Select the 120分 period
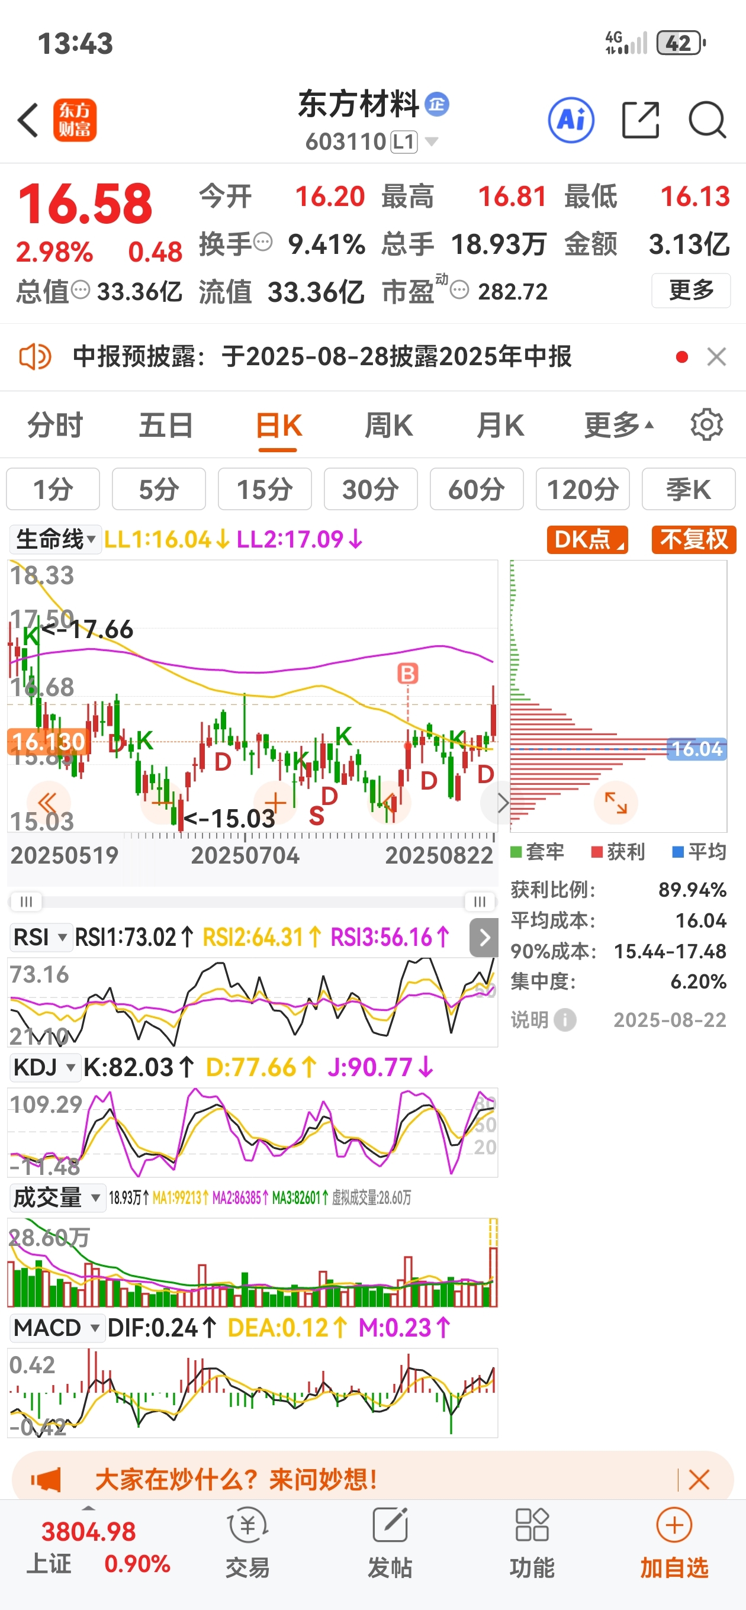746x1610 pixels. [583, 489]
